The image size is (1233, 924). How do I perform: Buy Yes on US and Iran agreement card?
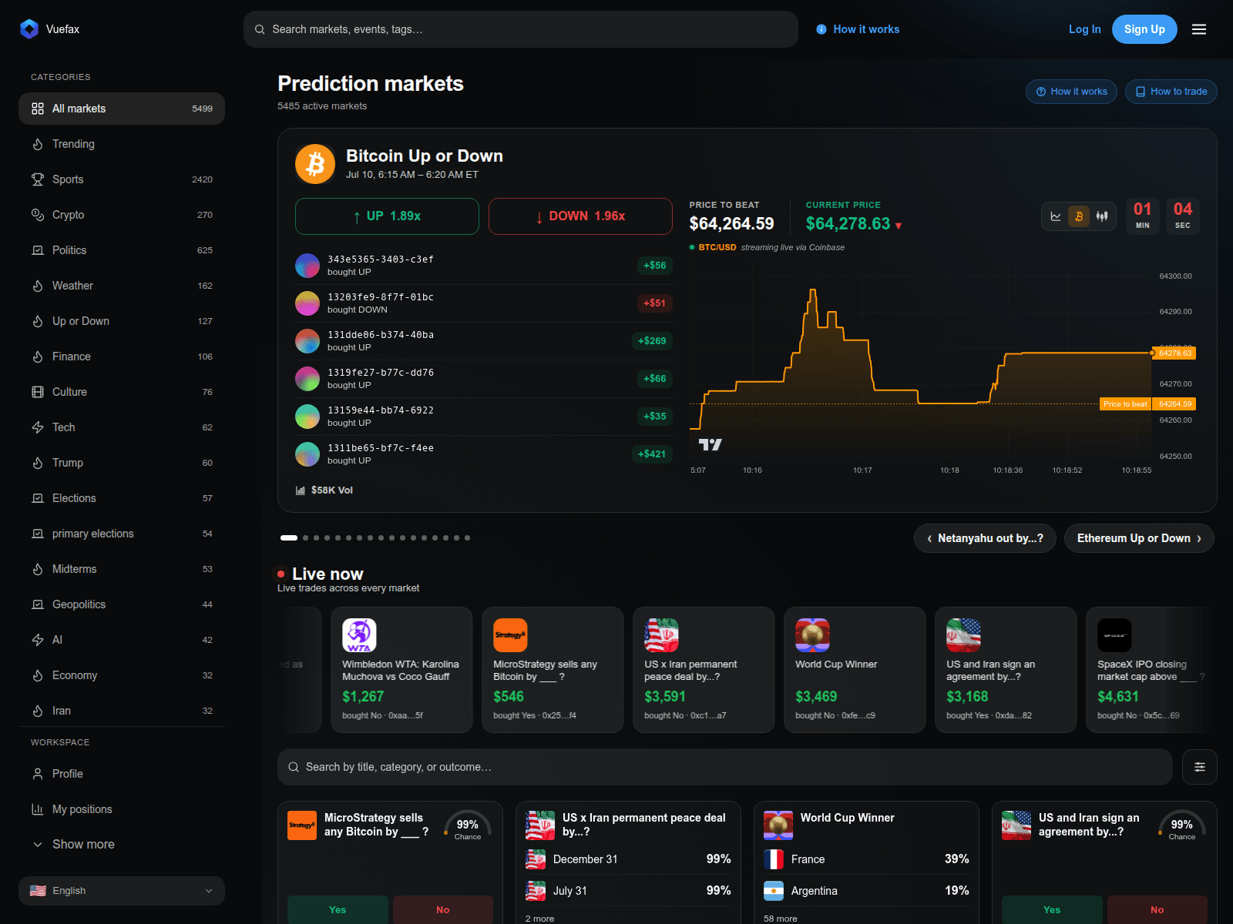(x=1052, y=909)
